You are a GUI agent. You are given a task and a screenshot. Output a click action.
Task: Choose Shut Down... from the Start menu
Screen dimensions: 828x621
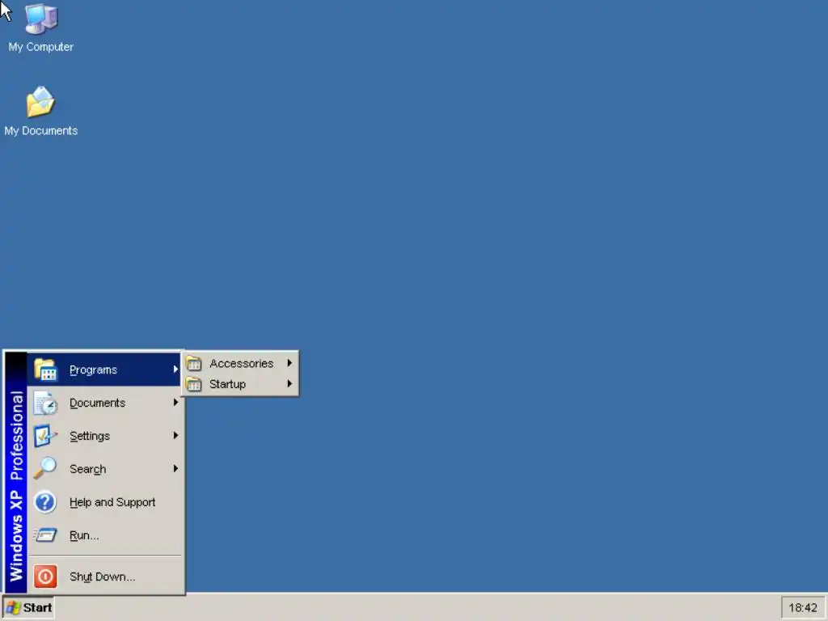pos(103,576)
